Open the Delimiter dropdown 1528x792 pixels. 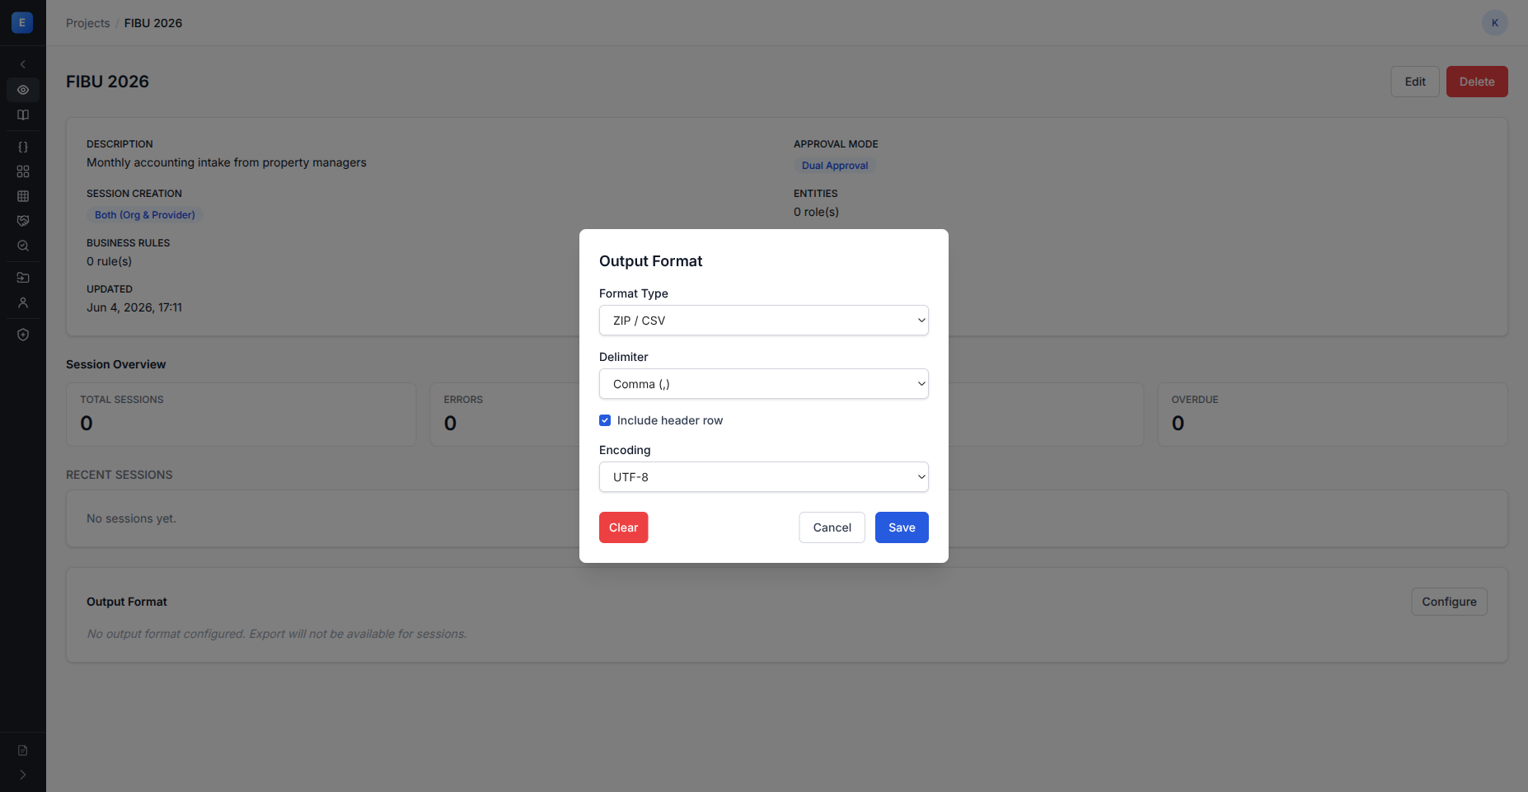click(764, 384)
